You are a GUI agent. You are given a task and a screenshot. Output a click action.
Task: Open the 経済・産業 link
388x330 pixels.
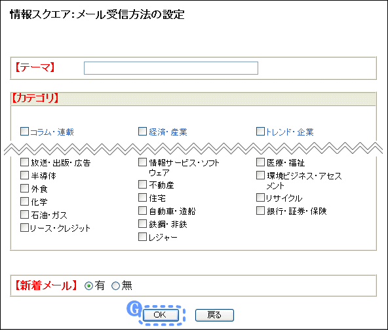pos(168,132)
